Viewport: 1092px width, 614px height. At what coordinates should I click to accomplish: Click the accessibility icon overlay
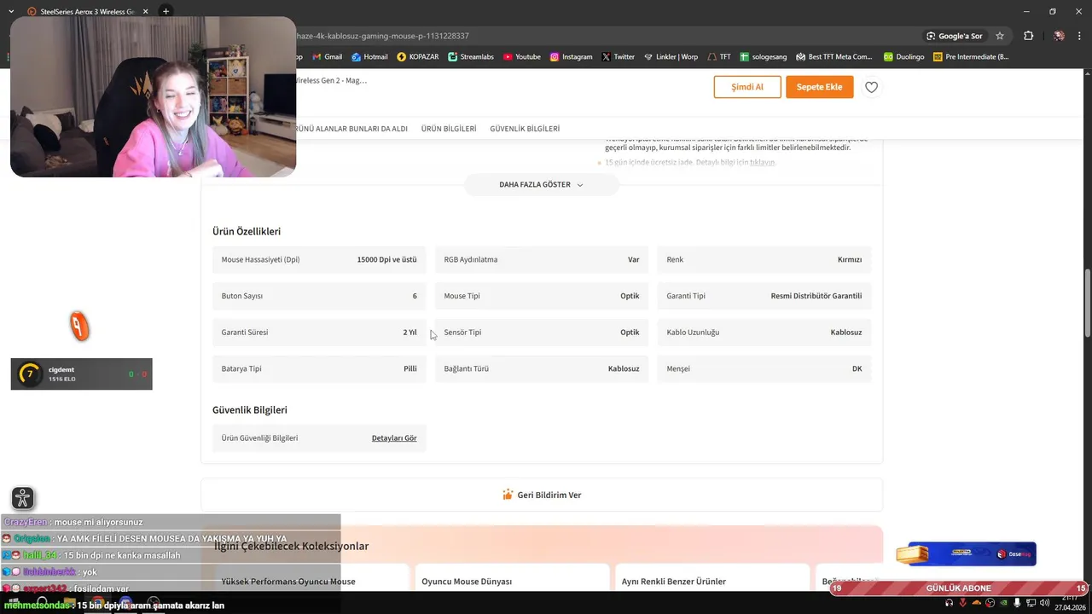point(23,498)
